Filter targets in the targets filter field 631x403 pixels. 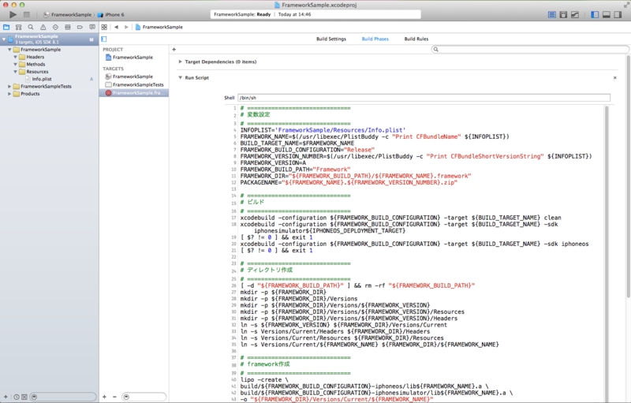(x=144, y=397)
